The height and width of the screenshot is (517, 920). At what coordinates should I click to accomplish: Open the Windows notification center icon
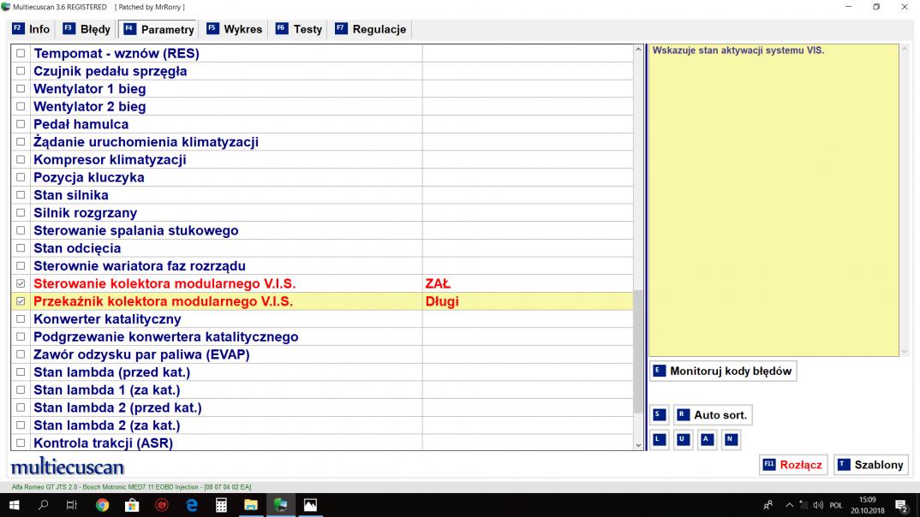[x=901, y=505]
